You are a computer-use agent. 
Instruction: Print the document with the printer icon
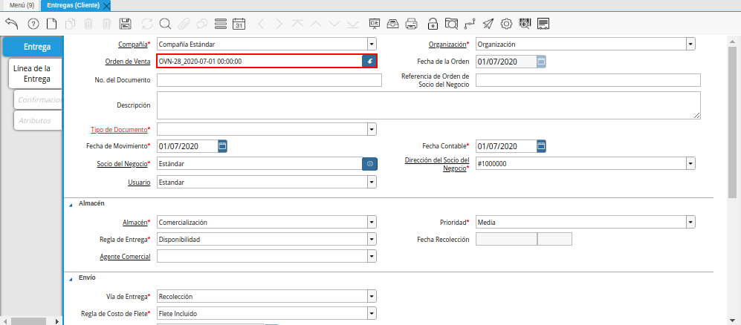coord(412,24)
